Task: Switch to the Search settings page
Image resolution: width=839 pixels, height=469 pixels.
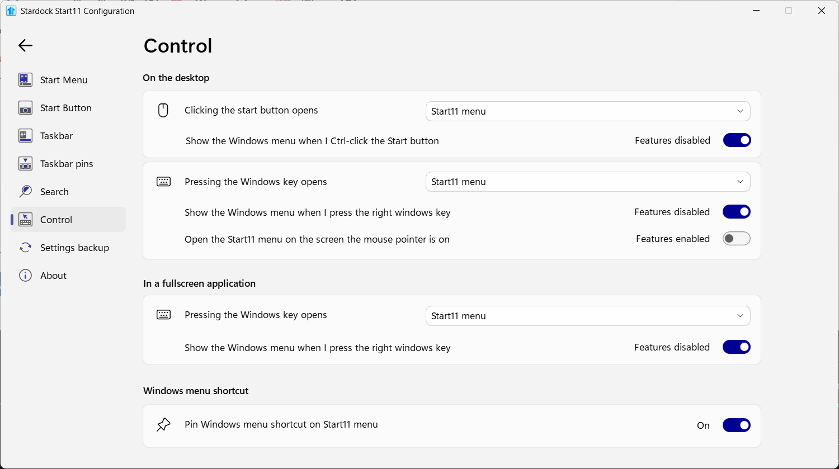Action: point(68,192)
